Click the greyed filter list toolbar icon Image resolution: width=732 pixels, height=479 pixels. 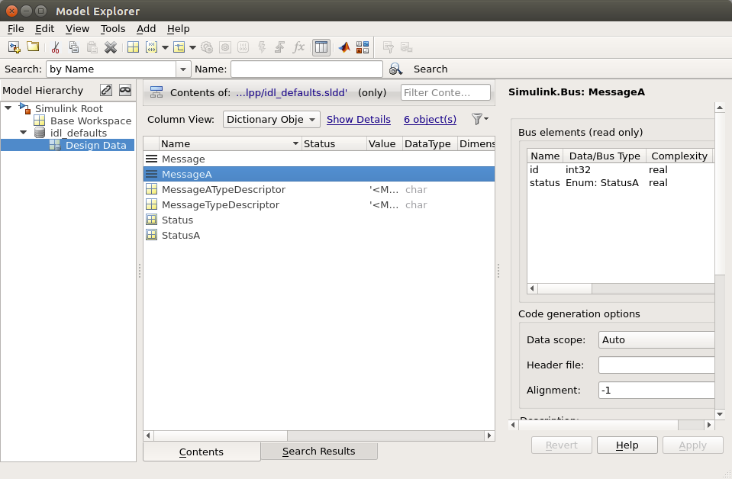388,47
